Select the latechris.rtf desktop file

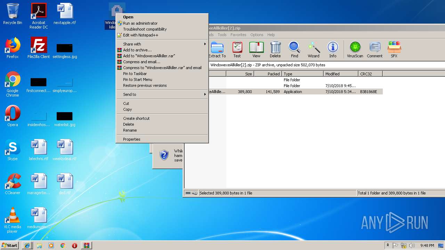pyautogui.click(x=39, y=150)
